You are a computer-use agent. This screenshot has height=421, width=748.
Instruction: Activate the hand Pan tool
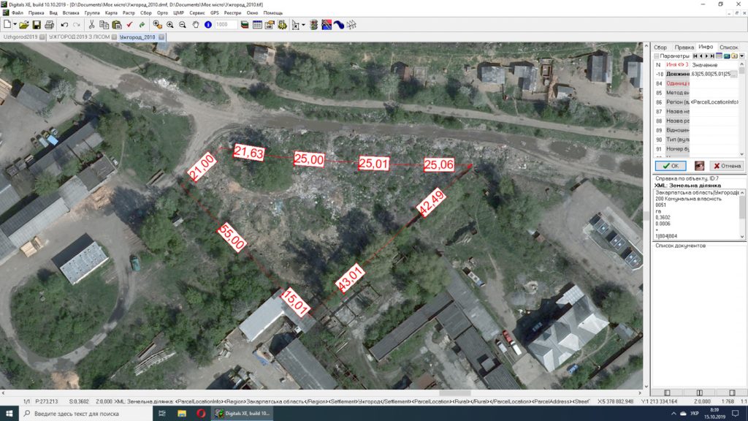(x=196, y=25)
